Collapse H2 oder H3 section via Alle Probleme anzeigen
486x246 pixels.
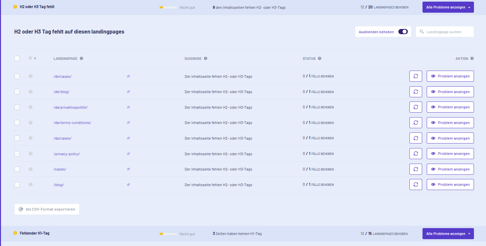(x=448, y=7)
